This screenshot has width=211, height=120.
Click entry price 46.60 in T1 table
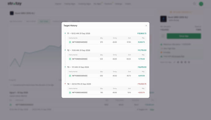click(x=115, y=42)
